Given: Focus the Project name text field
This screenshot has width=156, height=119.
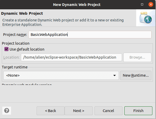Looking at the screenshot, I should pos(90,35).
